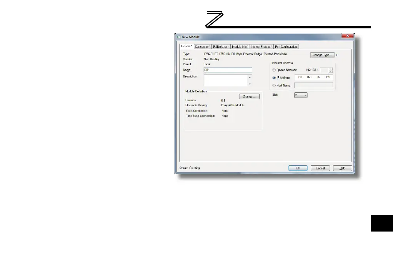Click the Change Type button

point(322,55)
